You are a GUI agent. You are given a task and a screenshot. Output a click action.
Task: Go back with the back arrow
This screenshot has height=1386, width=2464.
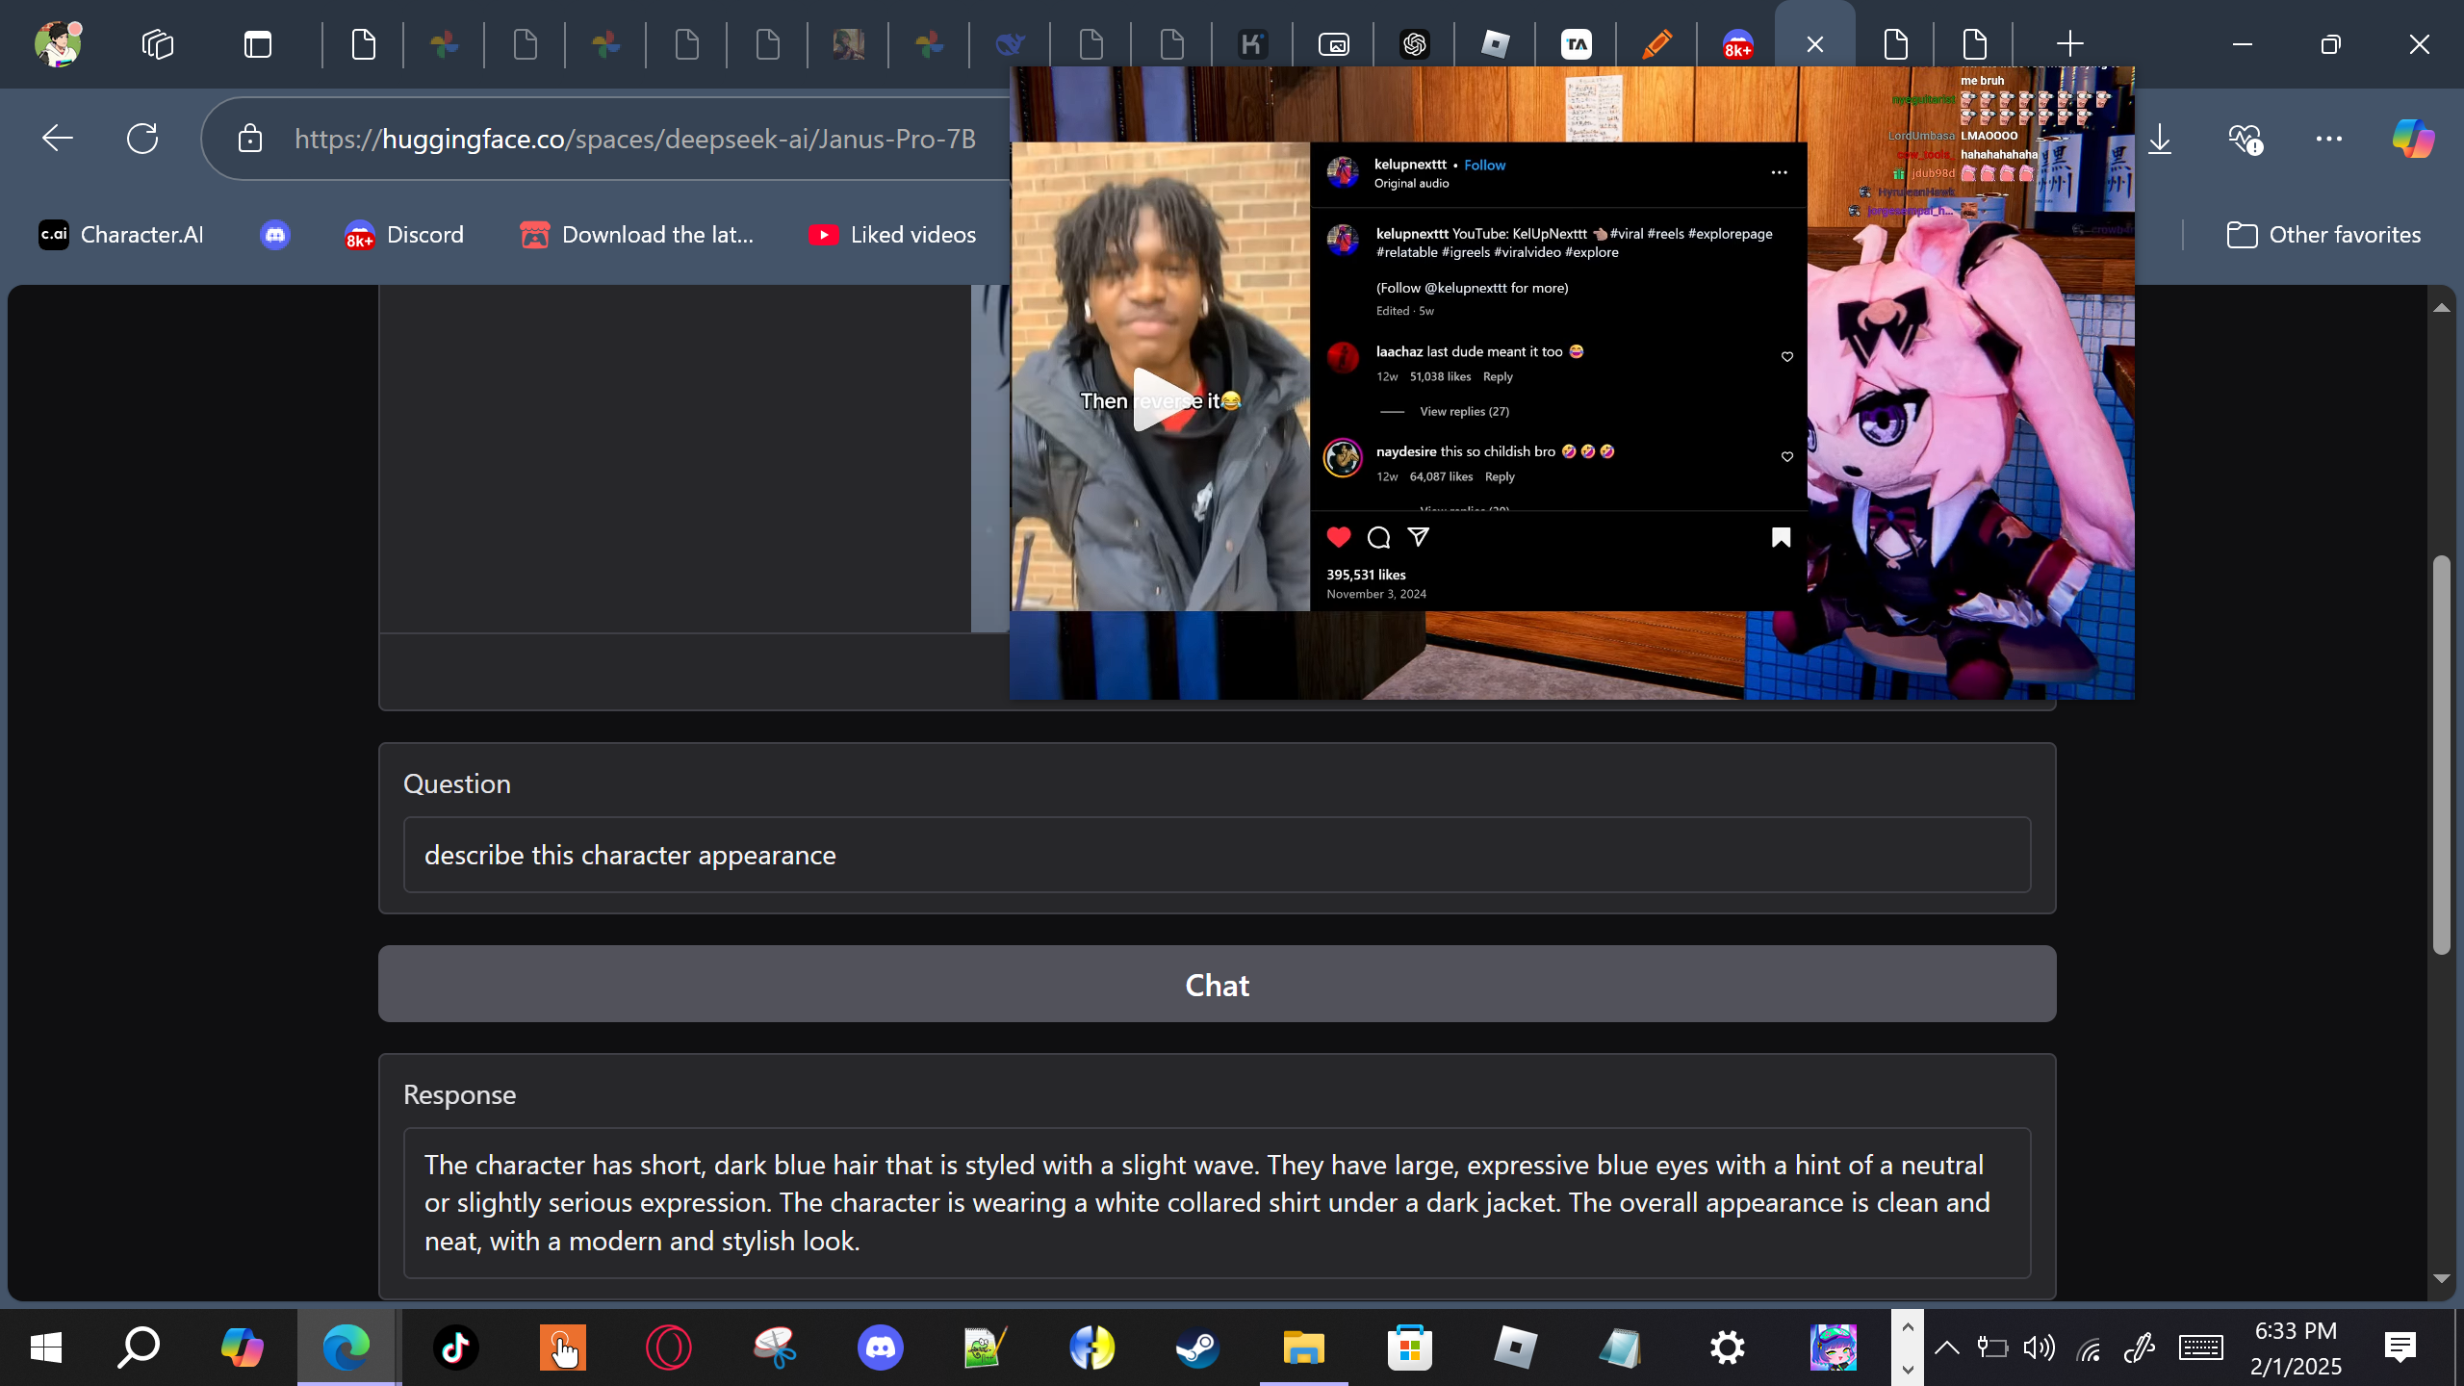click(x=58, y=139)
